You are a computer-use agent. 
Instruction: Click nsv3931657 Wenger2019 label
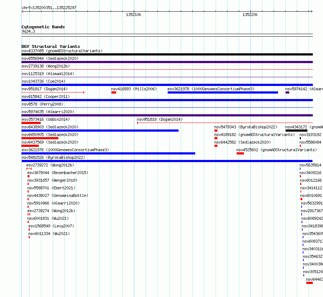point(52,180)
